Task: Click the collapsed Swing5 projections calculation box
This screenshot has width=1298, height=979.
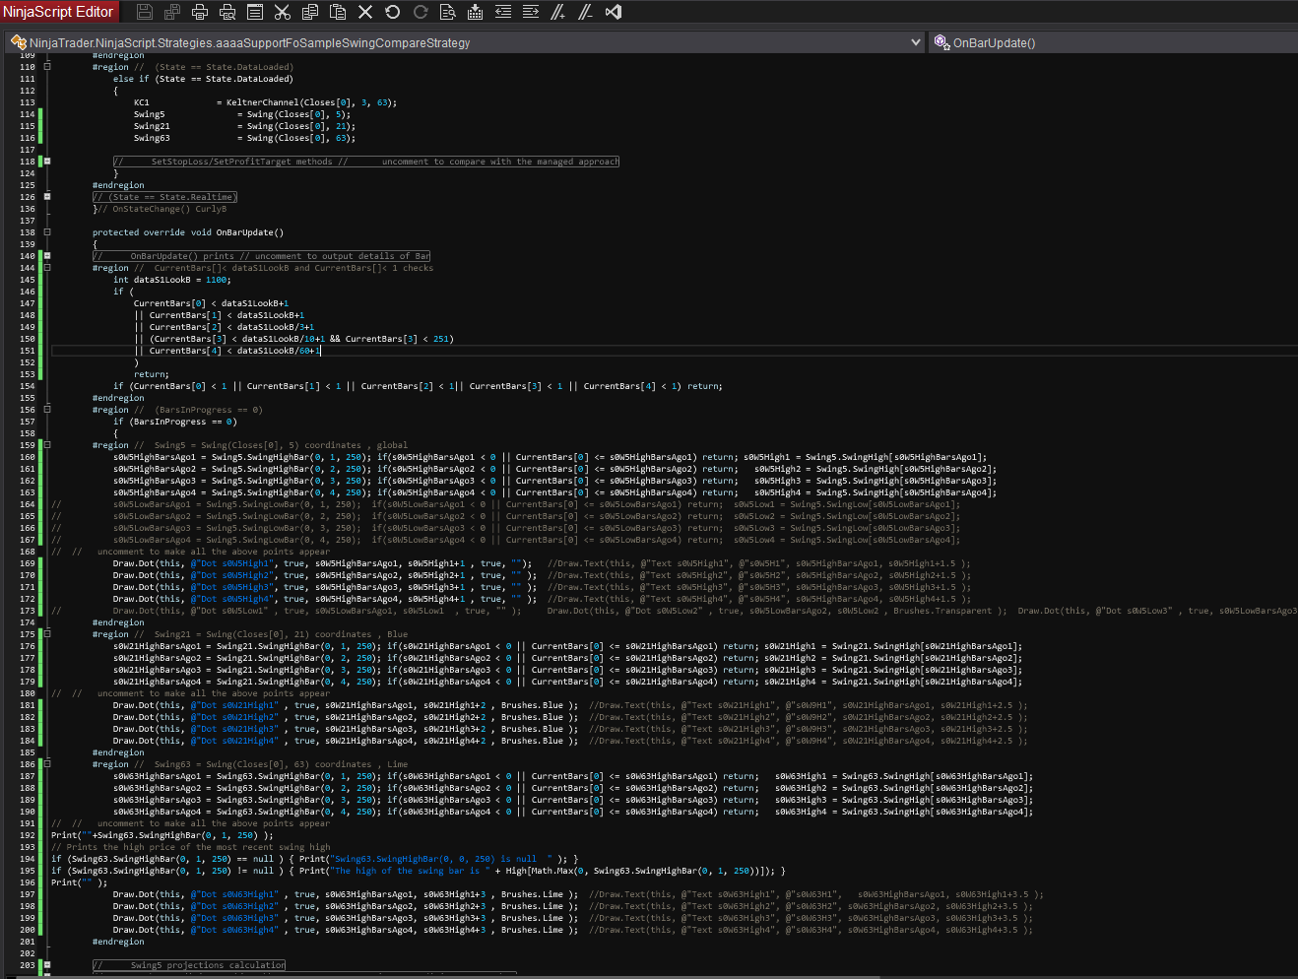Action: (x=189, y=965)
